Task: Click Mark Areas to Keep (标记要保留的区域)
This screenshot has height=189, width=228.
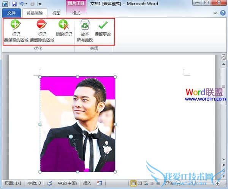Action: click(16, 31)
